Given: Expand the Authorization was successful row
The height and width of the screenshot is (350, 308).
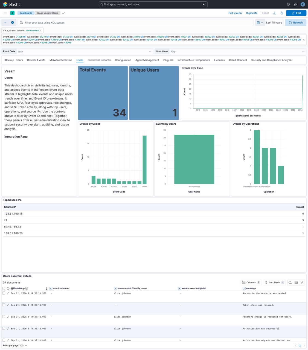Looking at the screenshot, I should [x=8, y=328].
